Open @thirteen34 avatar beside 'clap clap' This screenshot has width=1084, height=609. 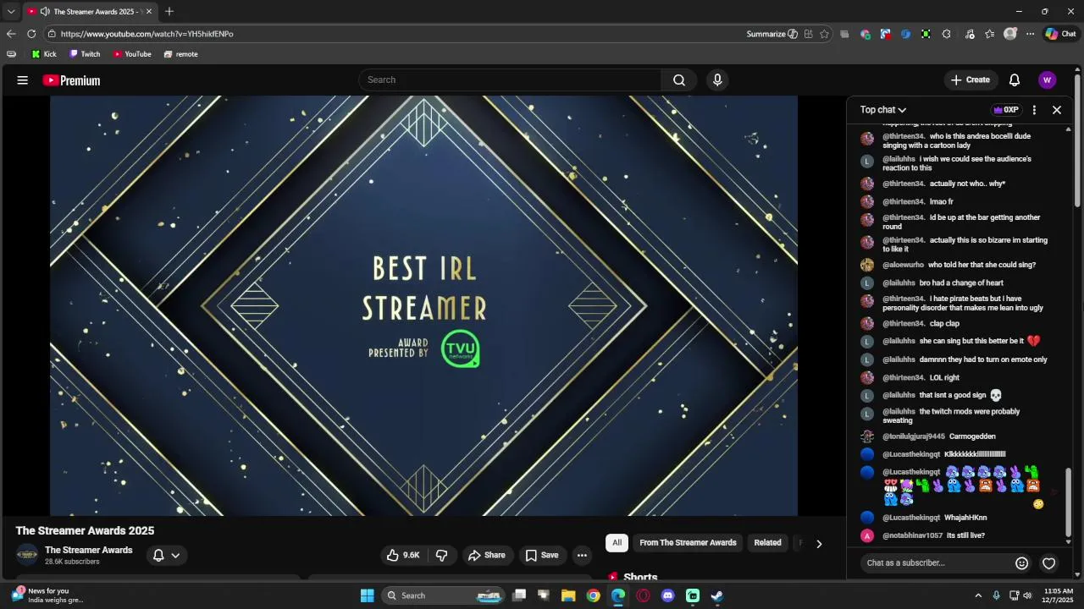(x=867, y=324)
